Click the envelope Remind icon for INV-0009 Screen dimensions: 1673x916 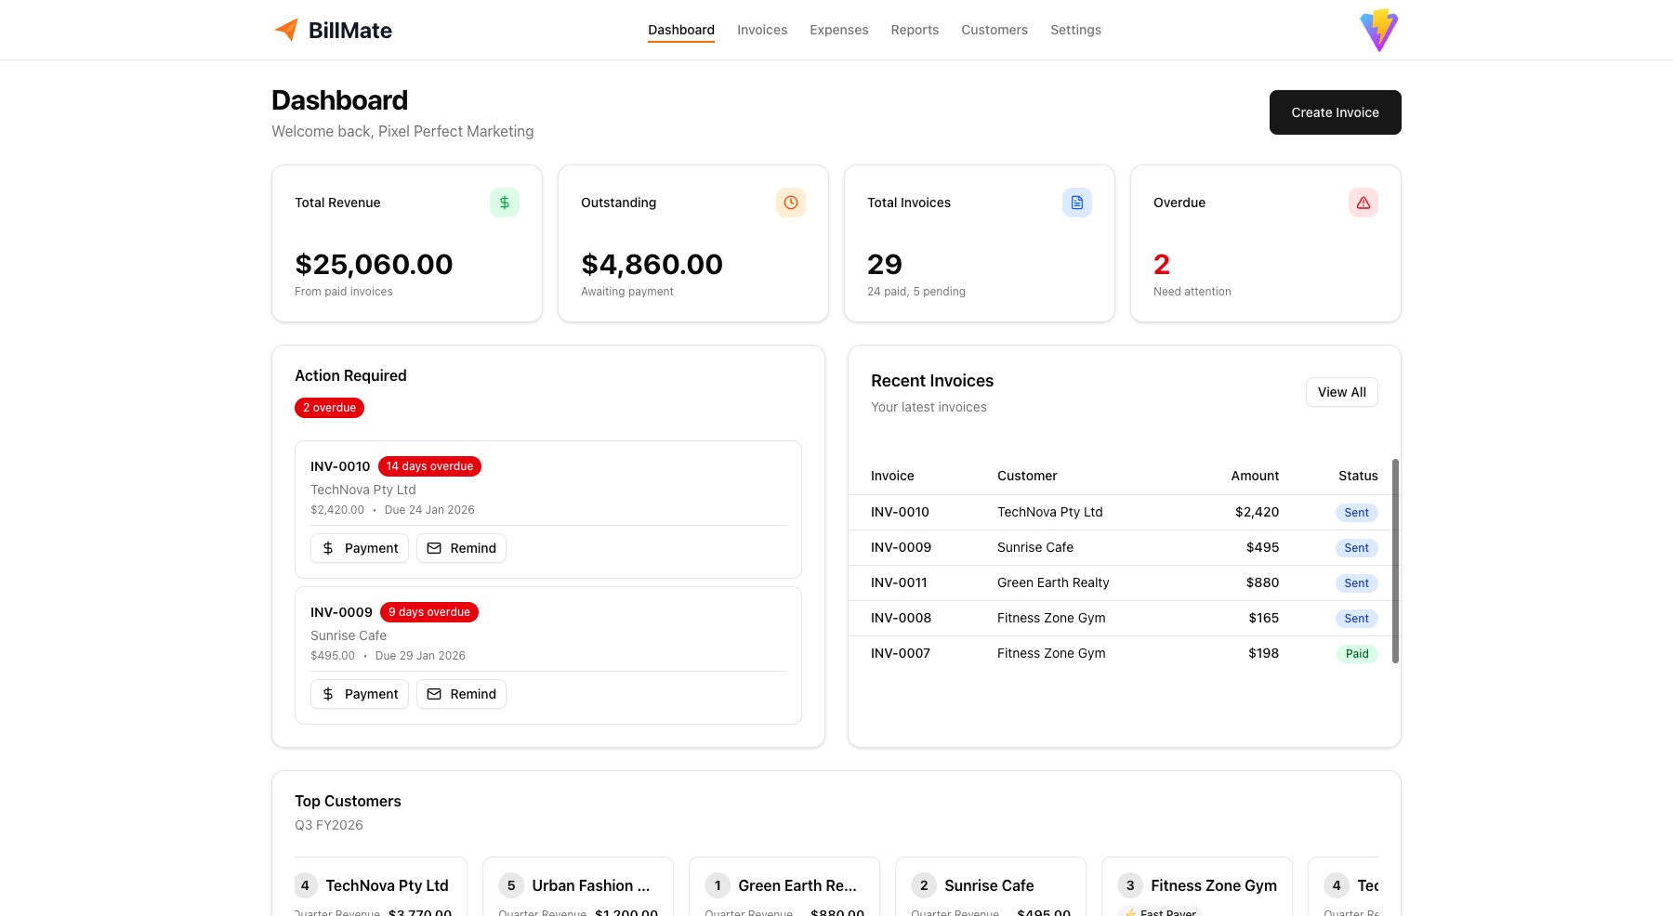click(x=434, y=694)
